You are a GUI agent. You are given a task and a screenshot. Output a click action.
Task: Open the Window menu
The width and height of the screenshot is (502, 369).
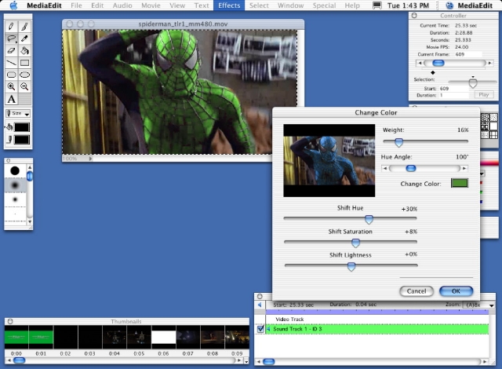[291, 5]
